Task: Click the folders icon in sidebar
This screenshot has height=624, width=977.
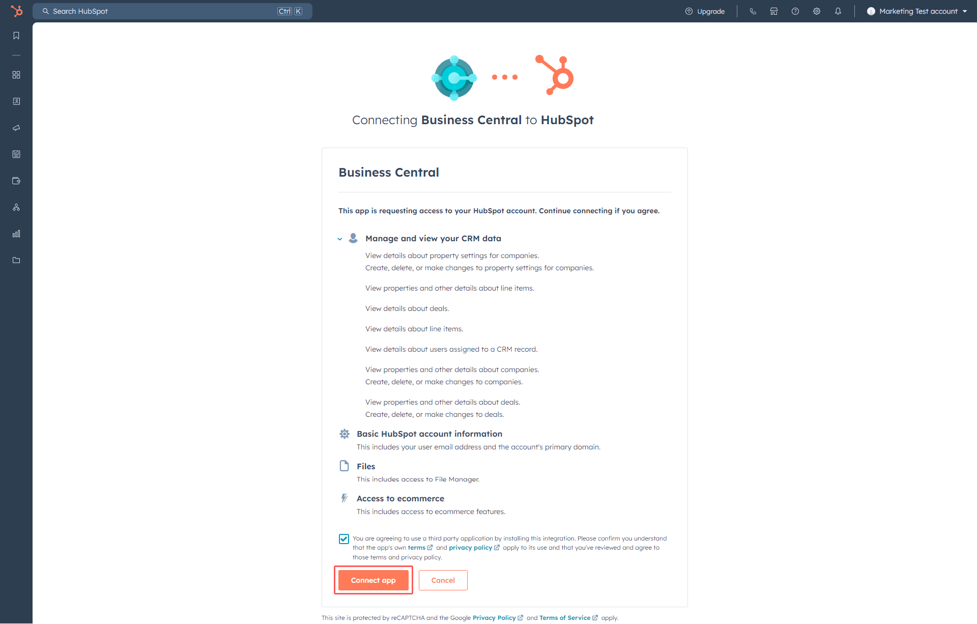Action: click(17, 259)
